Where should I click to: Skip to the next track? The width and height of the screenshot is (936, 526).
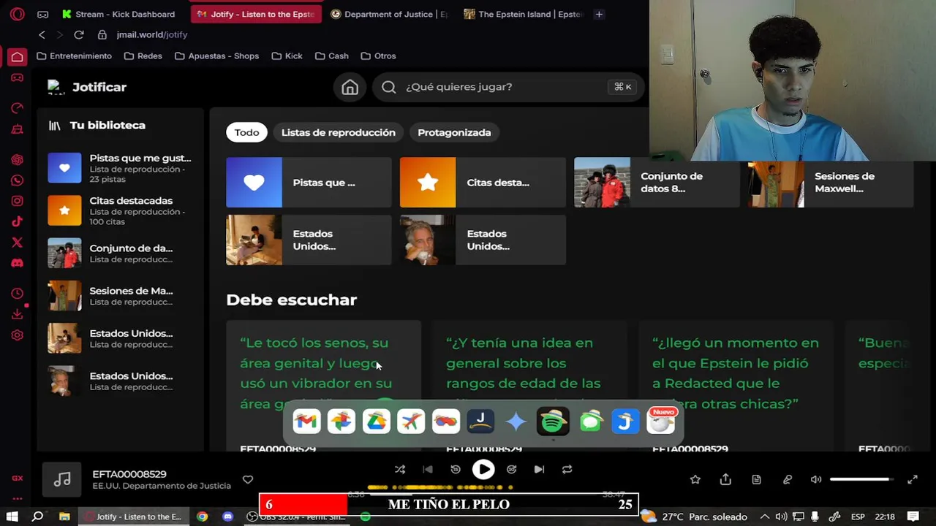539,470
